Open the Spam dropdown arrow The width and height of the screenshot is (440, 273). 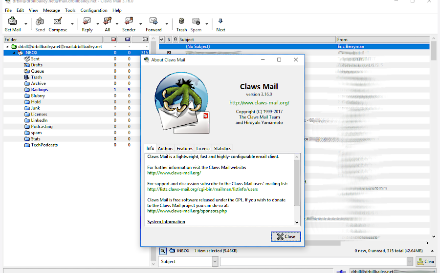[x=207, y=24]
